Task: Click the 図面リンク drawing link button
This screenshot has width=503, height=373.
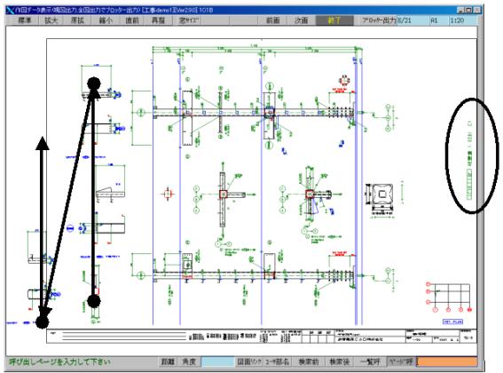Action: coord(249,361)
